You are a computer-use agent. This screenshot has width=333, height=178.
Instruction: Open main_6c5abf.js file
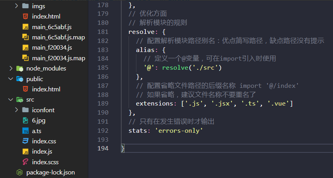pos(52,27)
